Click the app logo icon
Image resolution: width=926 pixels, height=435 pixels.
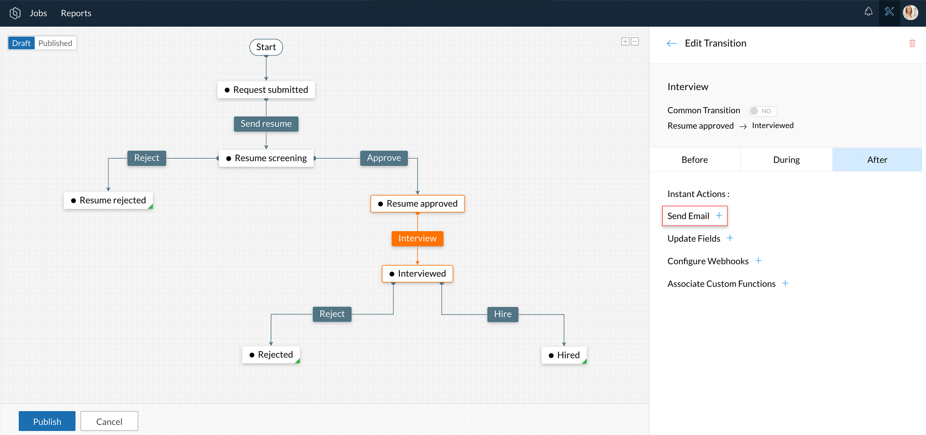pyautogui.click(x=15, y=13)
